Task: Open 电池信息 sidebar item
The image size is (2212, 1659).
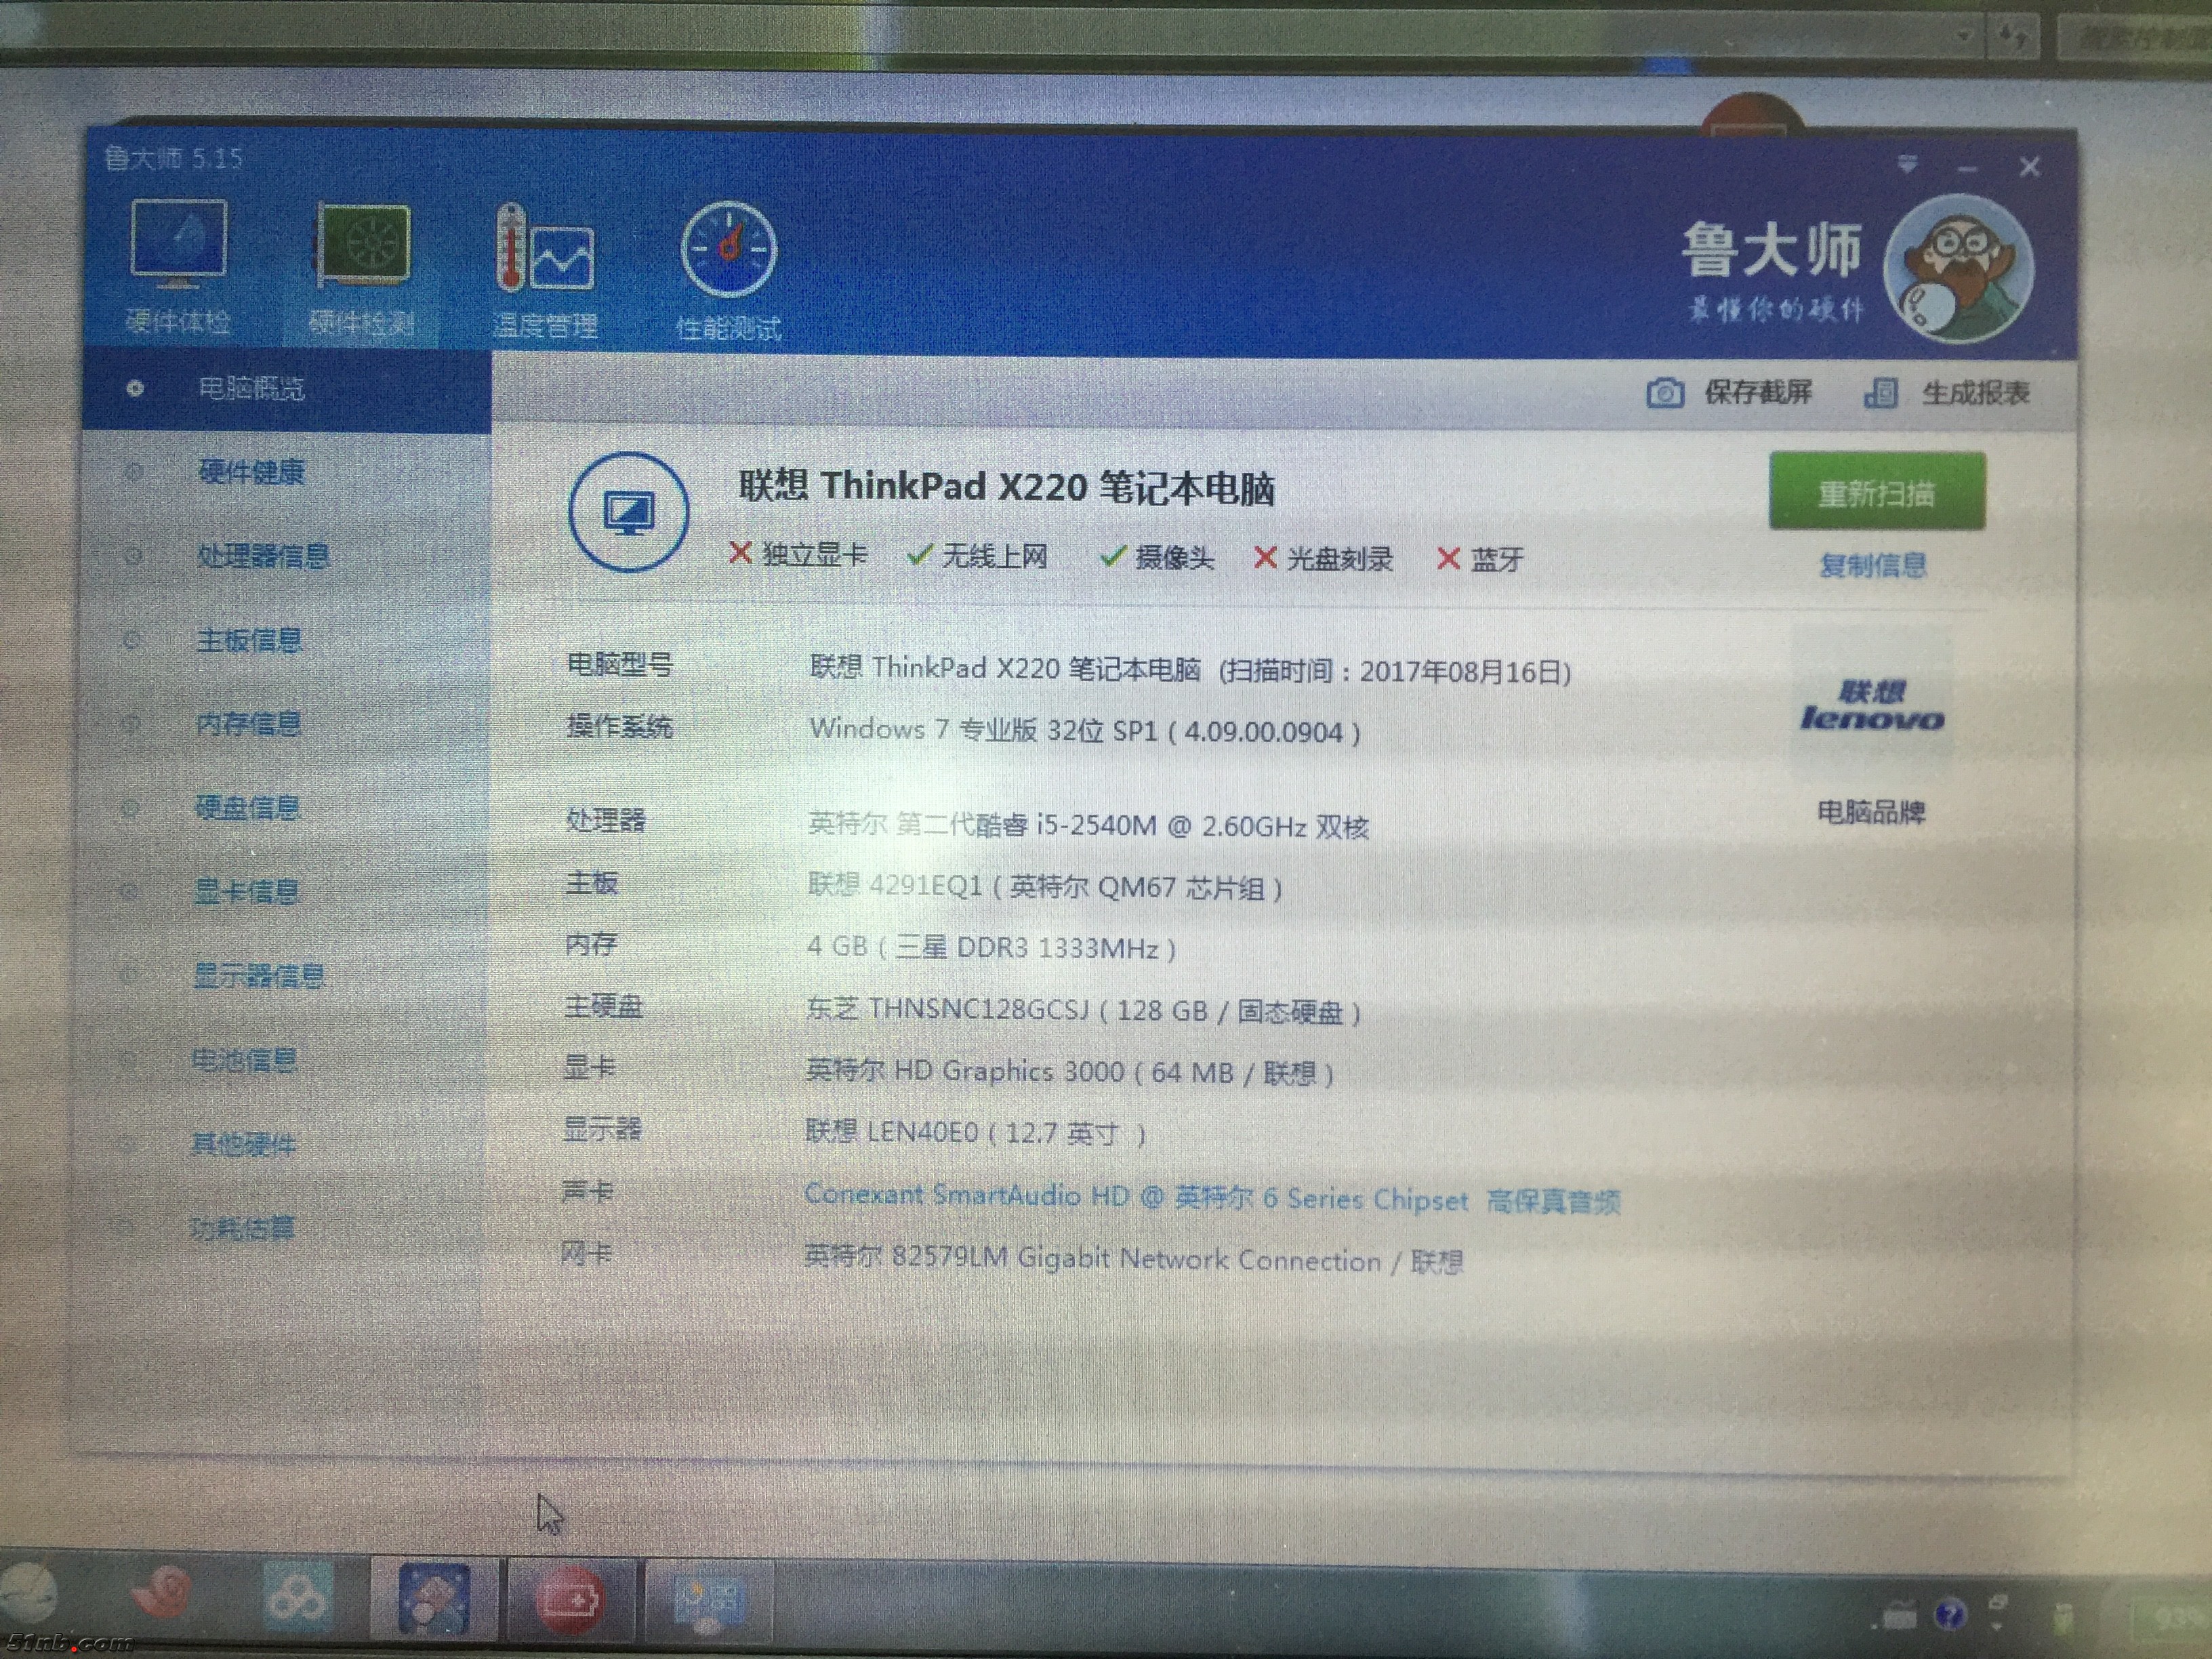Action: click(x=244, y=1060)
